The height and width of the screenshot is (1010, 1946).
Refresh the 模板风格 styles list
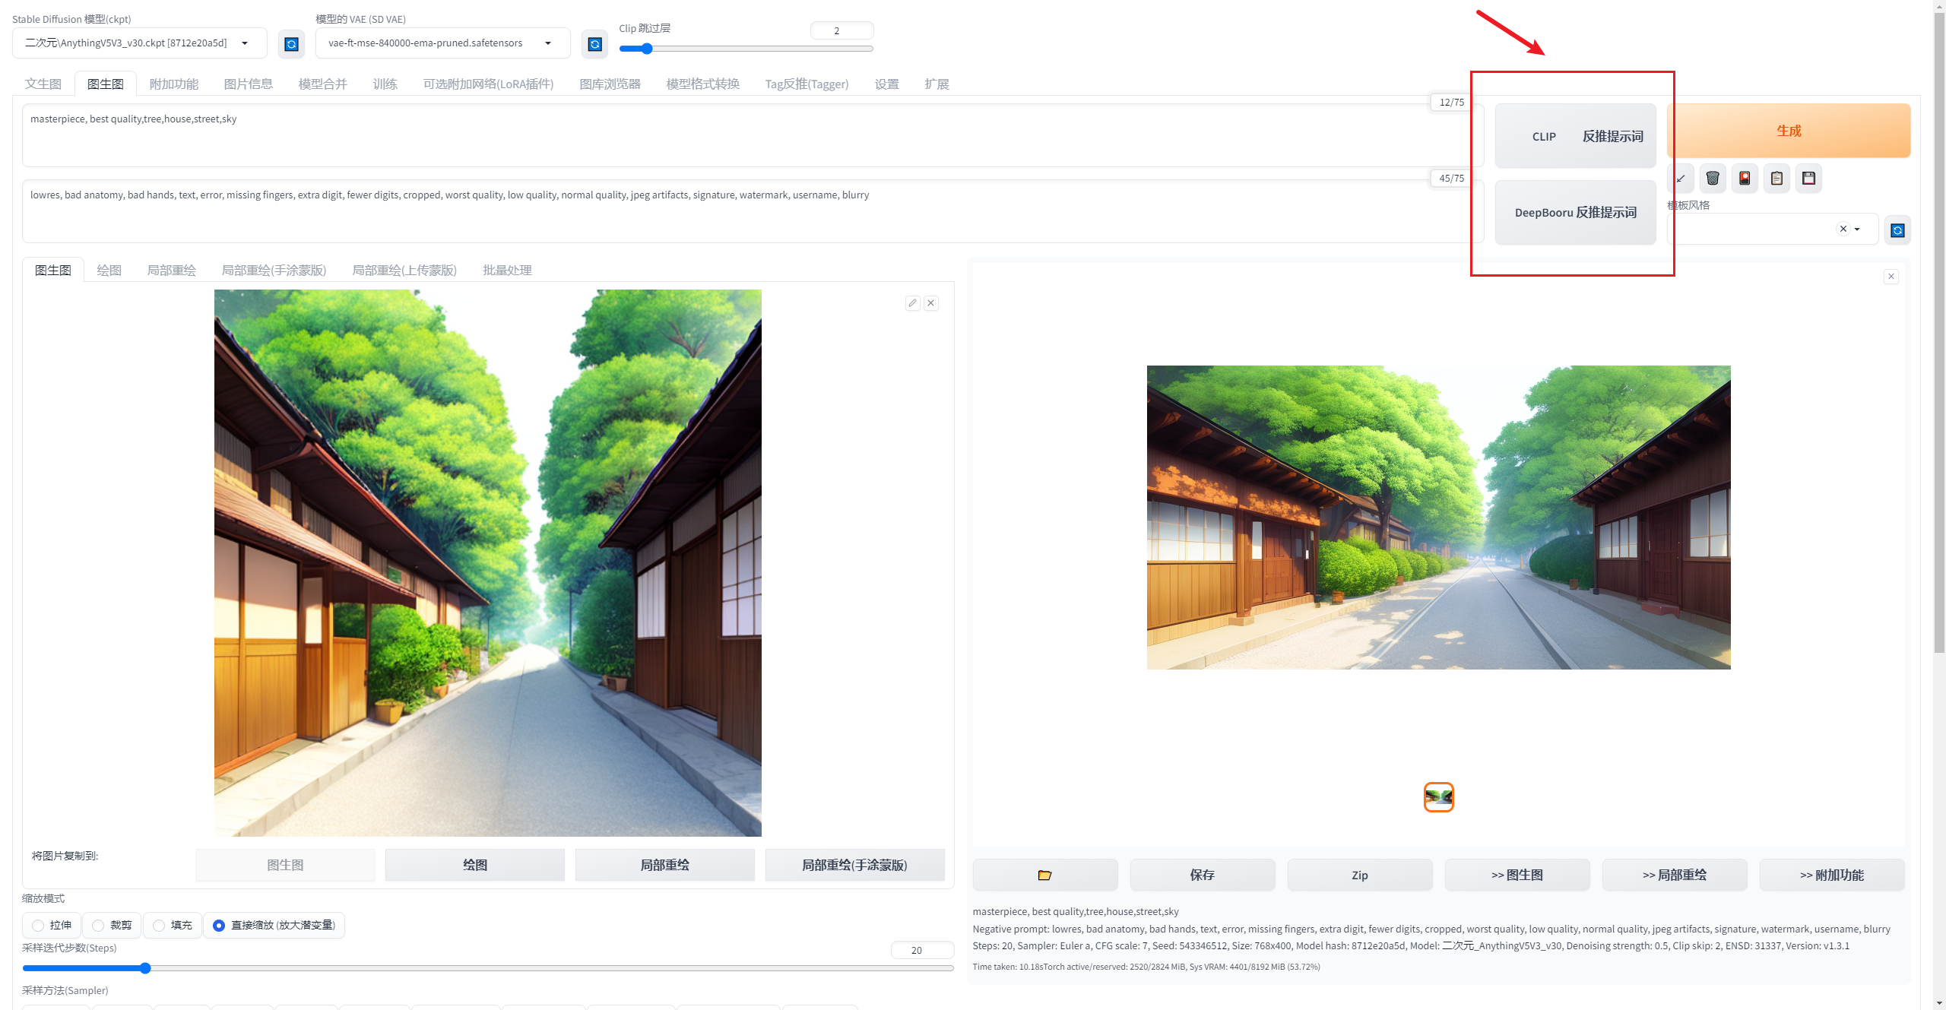[x=1897, y=230]
